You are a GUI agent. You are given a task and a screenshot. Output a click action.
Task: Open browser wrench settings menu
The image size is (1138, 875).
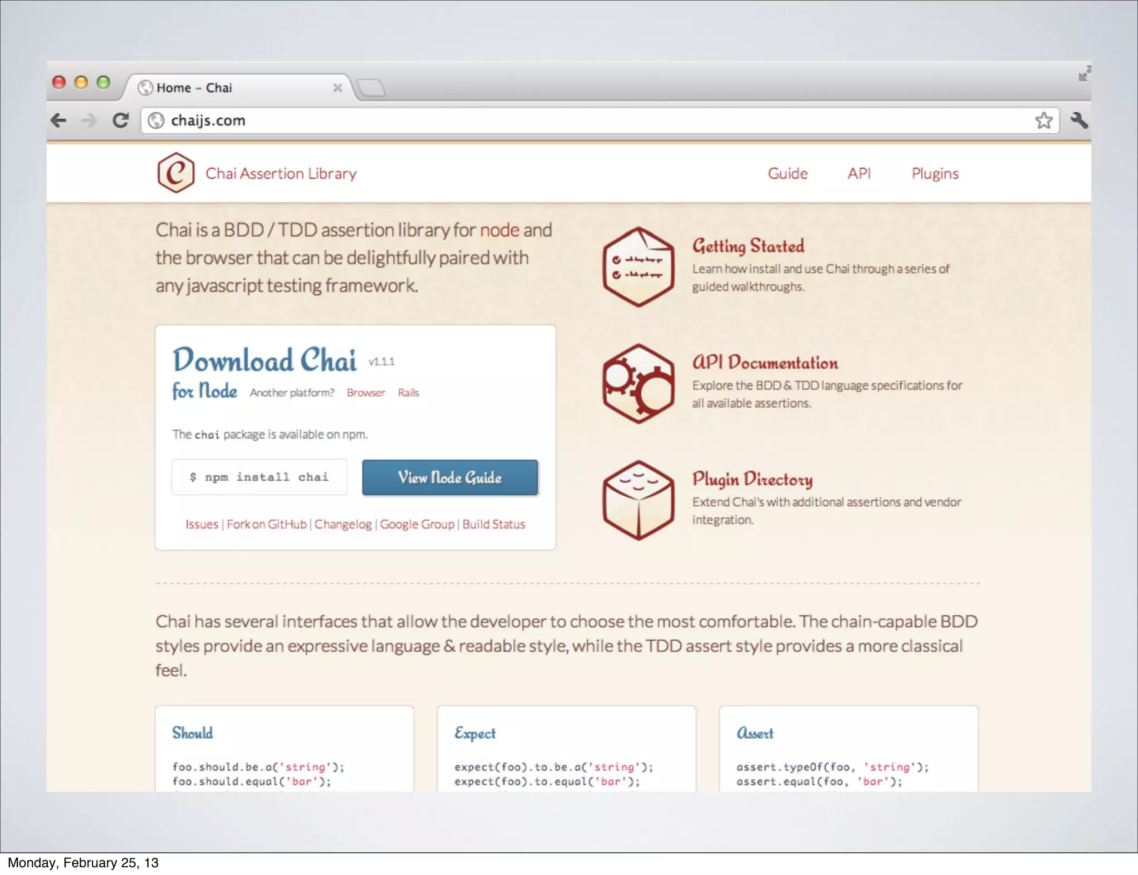tap(1079, 120)
